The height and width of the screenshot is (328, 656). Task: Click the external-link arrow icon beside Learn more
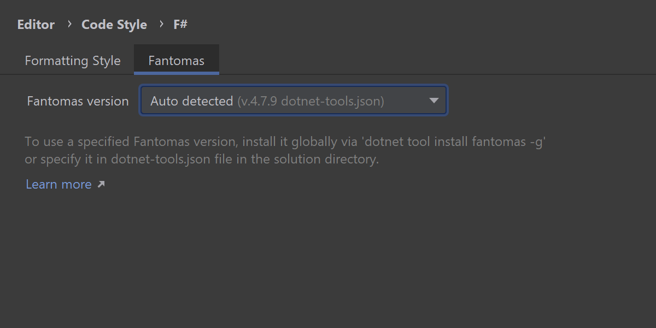[x=101, y=185]
